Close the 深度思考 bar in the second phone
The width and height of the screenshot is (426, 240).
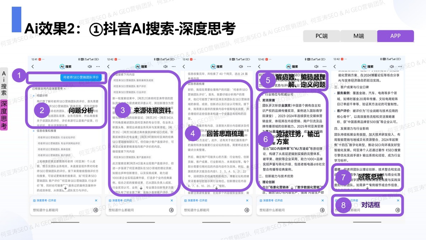coord(172,201)
